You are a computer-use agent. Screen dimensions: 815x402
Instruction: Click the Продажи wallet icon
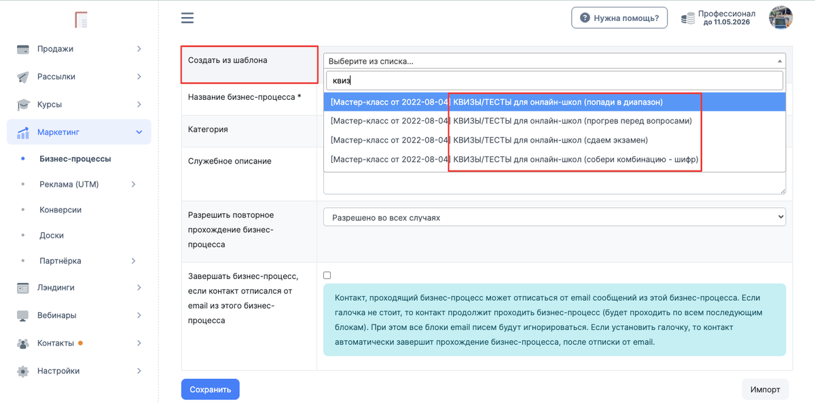tap(23, 49)
